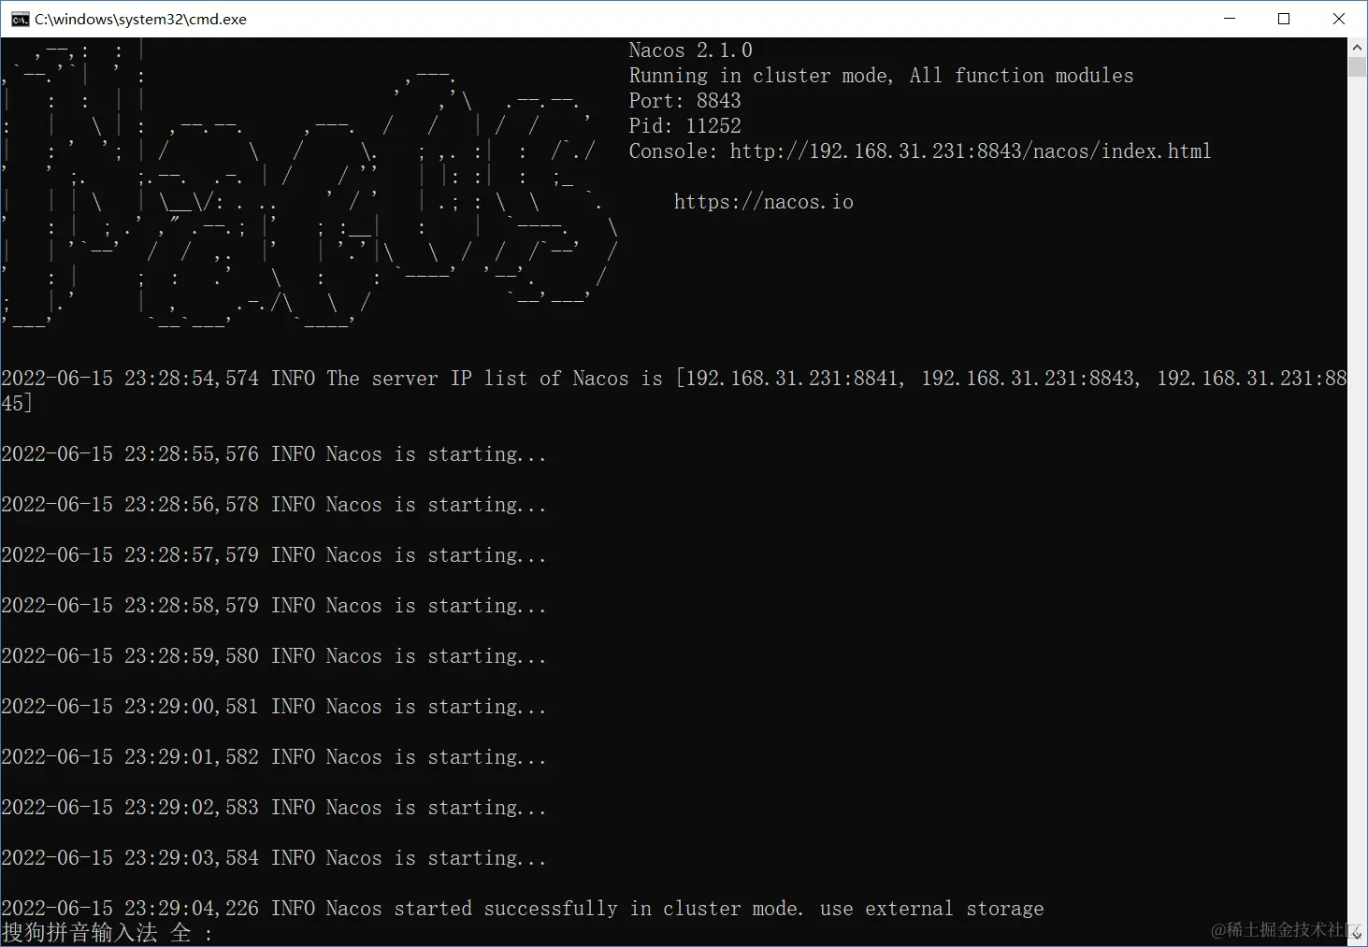This screenshot has height=947, width=1368.
Task: Click the server IP list log line
Action: [674, 391]
